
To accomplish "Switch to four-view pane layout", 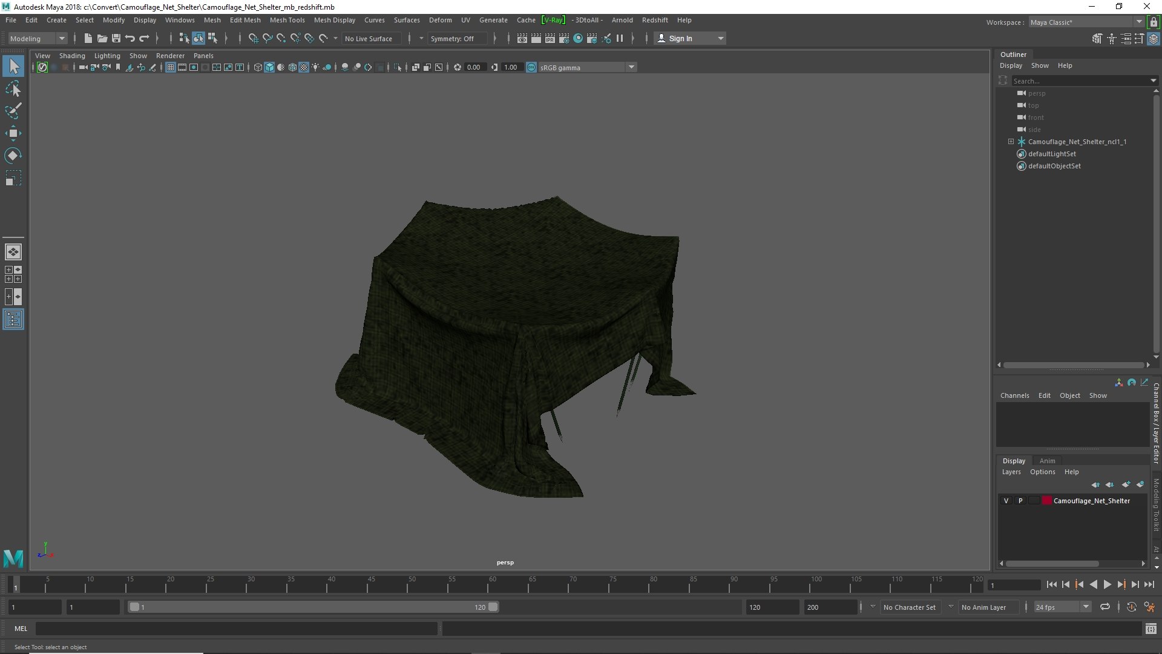I will click(x=13, y=274).
